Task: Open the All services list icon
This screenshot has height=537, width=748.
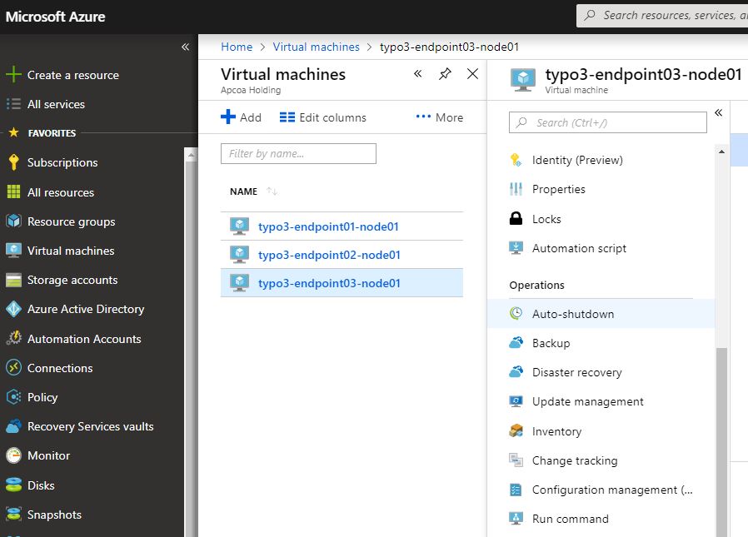Action: click(13, 104)
